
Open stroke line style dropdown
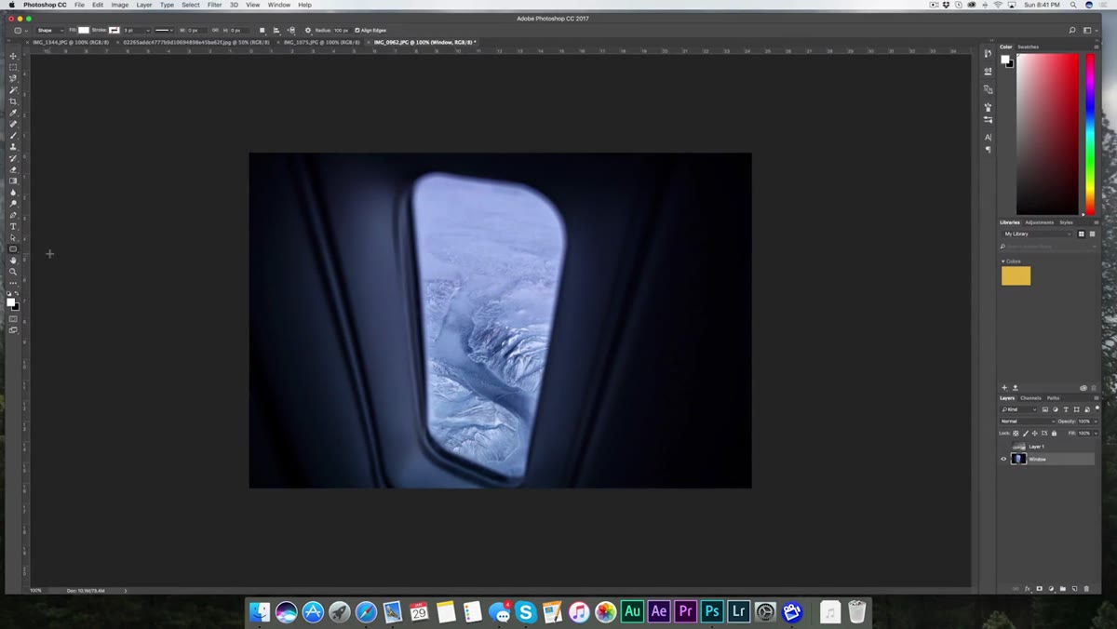(164, 30)
